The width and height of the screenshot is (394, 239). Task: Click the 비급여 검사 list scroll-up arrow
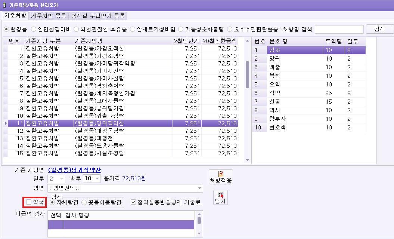point(199,214)
